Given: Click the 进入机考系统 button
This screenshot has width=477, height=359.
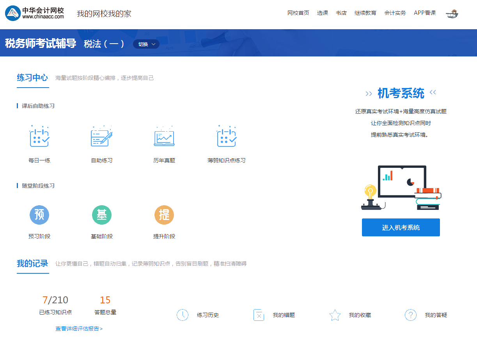Looking at the screenshot, I should click(x=401, y=227).
